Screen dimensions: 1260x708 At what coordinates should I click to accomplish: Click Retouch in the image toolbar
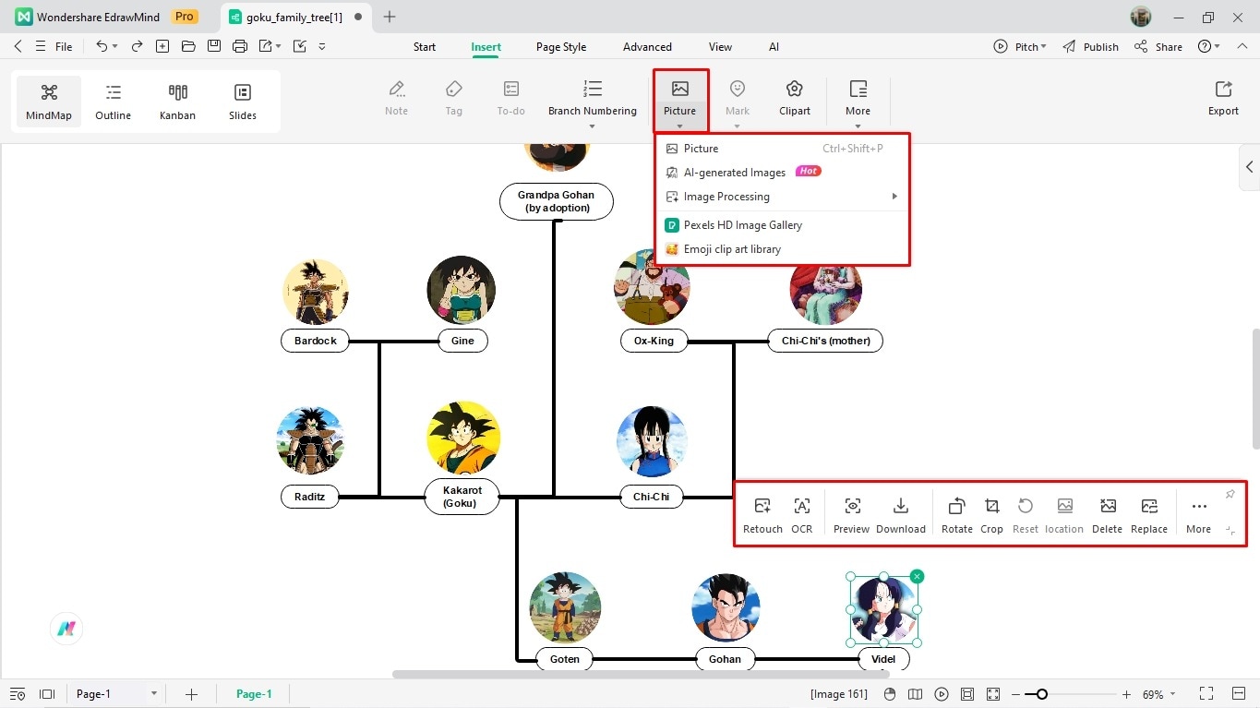pos(762,515)
